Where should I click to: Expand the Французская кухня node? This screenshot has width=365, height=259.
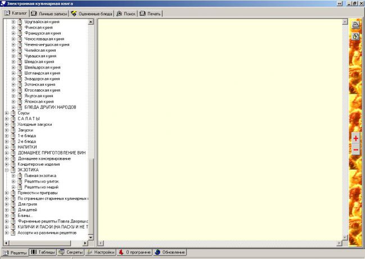pos(13,33)
